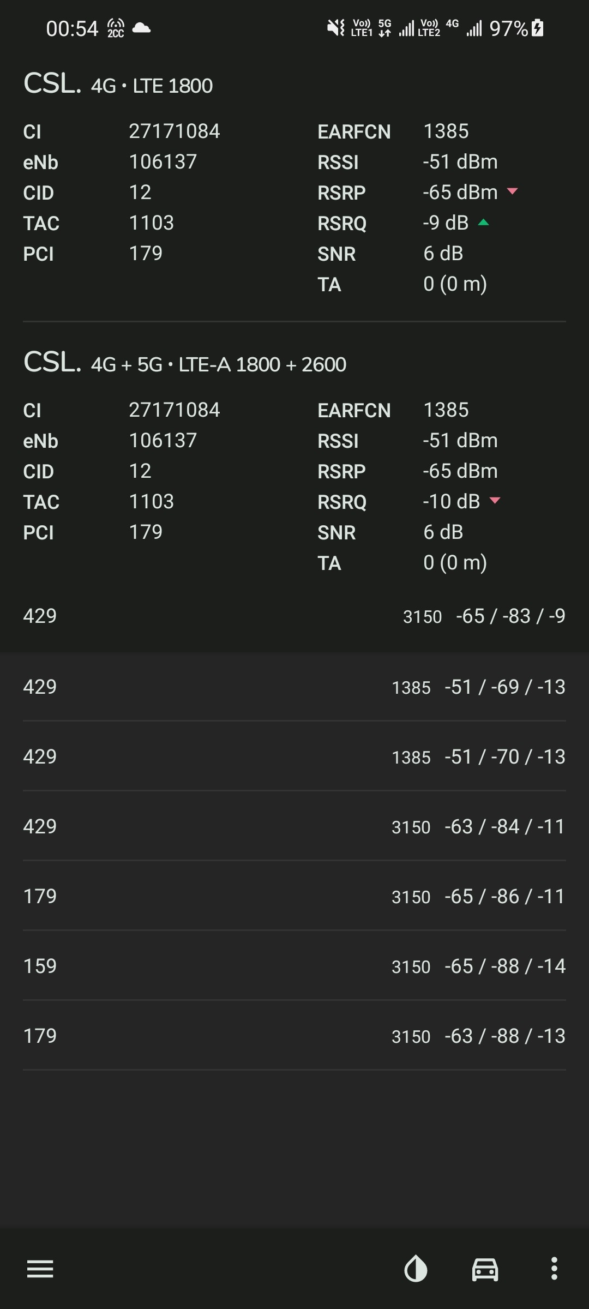
Task: Select row 3150 -65 / -83 / -9
Action: 294,616
